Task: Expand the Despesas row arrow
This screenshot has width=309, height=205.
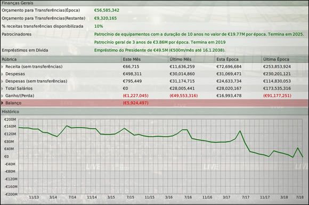Action: point(2,74)
